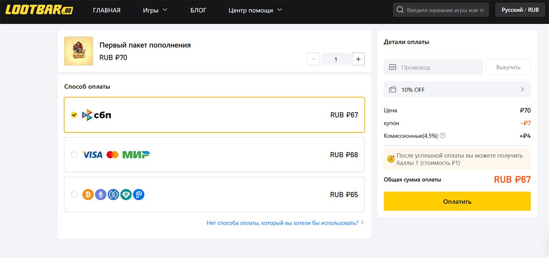
Task: Open the БЛОГ section
Action: (197, 9)
